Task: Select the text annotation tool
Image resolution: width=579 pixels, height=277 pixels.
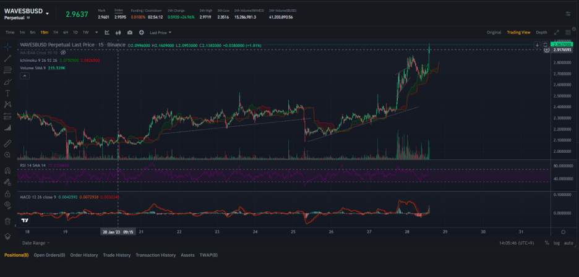Action: [8, 93]
